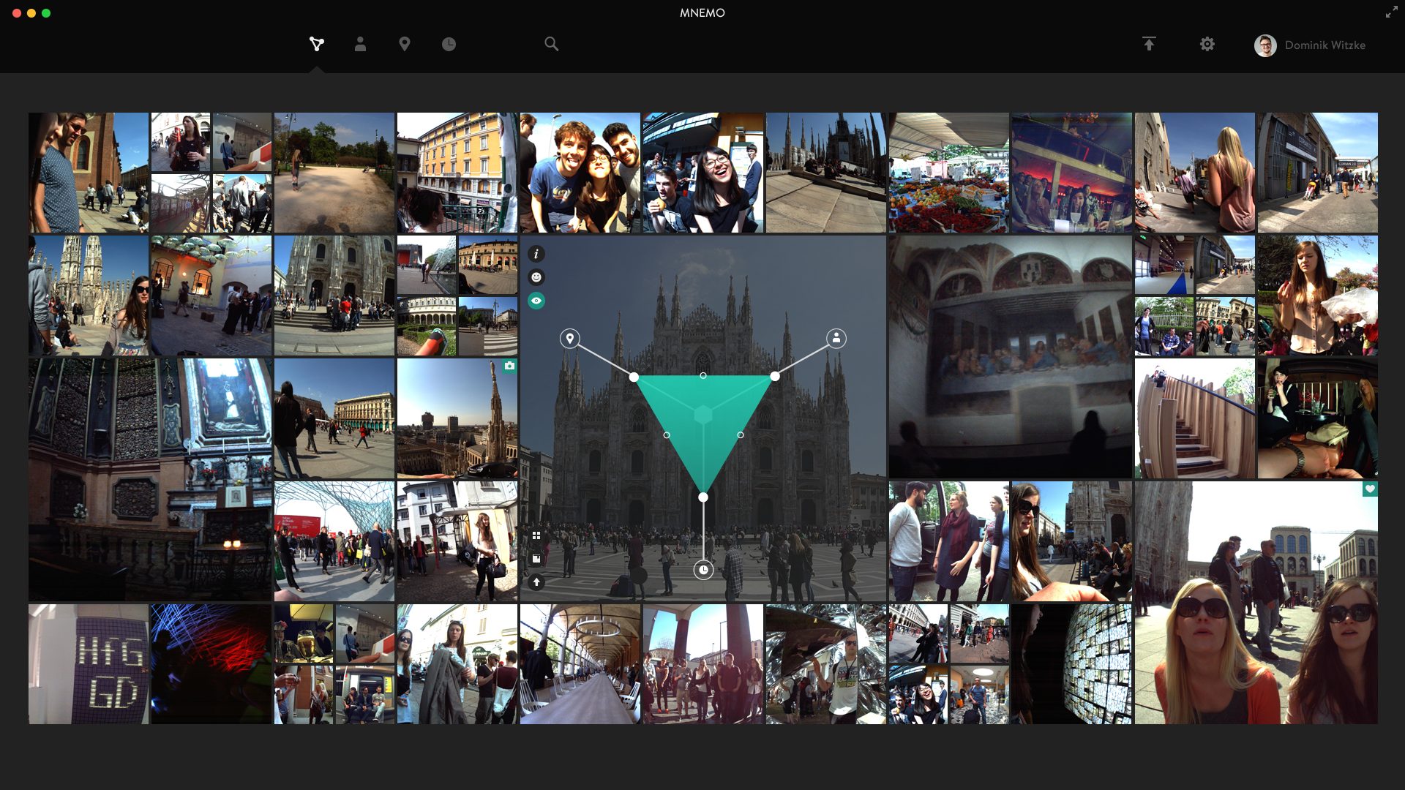Open the fruit market stall photo
1405x790 pixels.
[x=949, y=173]
